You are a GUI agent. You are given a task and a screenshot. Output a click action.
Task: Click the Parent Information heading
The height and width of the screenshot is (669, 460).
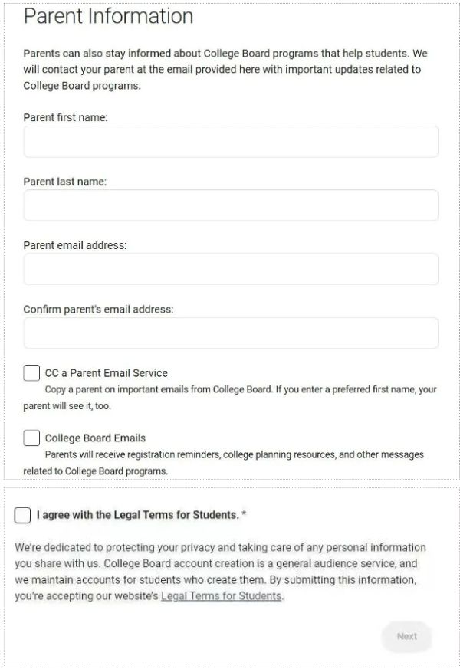click(108, 16)
